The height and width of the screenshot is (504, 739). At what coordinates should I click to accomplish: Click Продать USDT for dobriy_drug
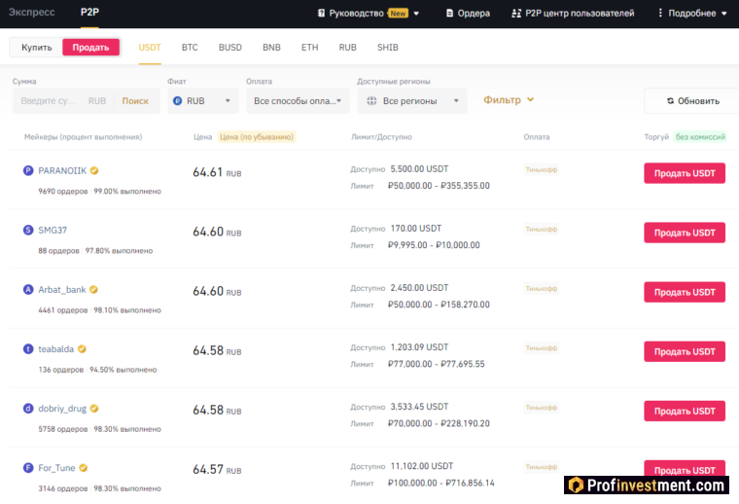(685, 411)
